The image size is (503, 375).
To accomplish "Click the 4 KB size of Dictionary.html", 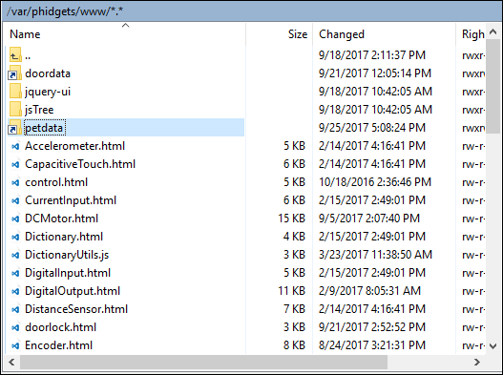I will (x=294, y=237).
